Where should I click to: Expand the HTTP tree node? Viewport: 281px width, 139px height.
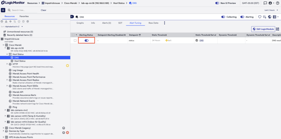click(7, 64)
